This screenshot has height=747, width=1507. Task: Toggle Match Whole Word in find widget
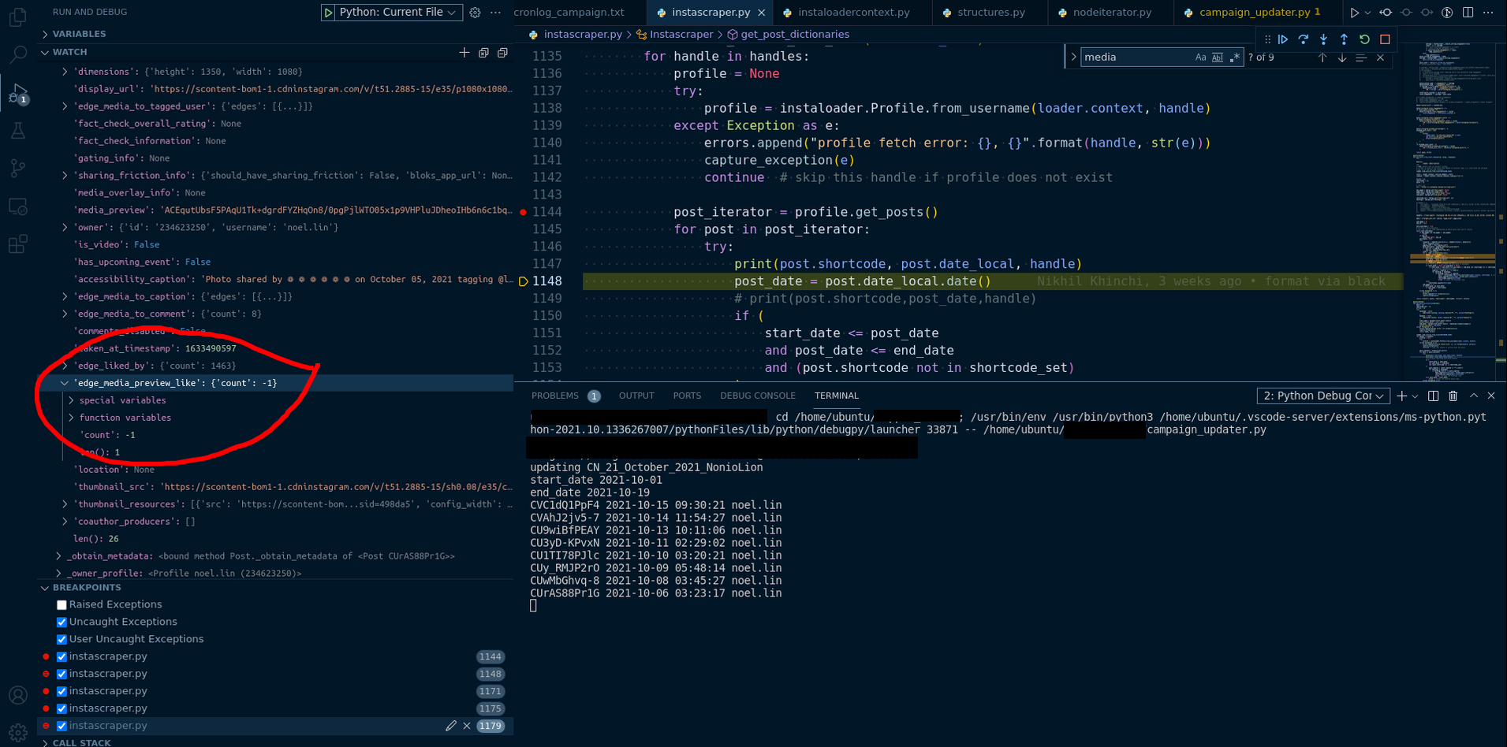pos(1218,58)
